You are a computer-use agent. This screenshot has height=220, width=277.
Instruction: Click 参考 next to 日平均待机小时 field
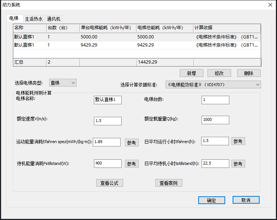click(238, 164)
